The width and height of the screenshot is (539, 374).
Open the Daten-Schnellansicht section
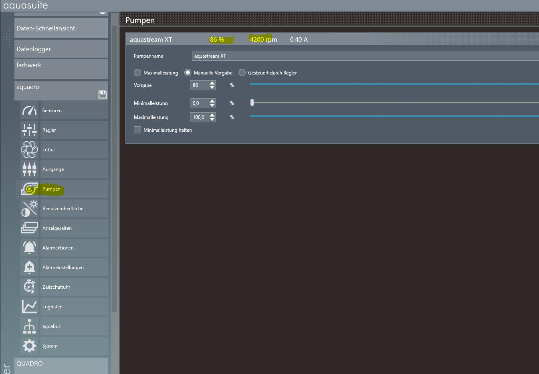coord(61,28)
